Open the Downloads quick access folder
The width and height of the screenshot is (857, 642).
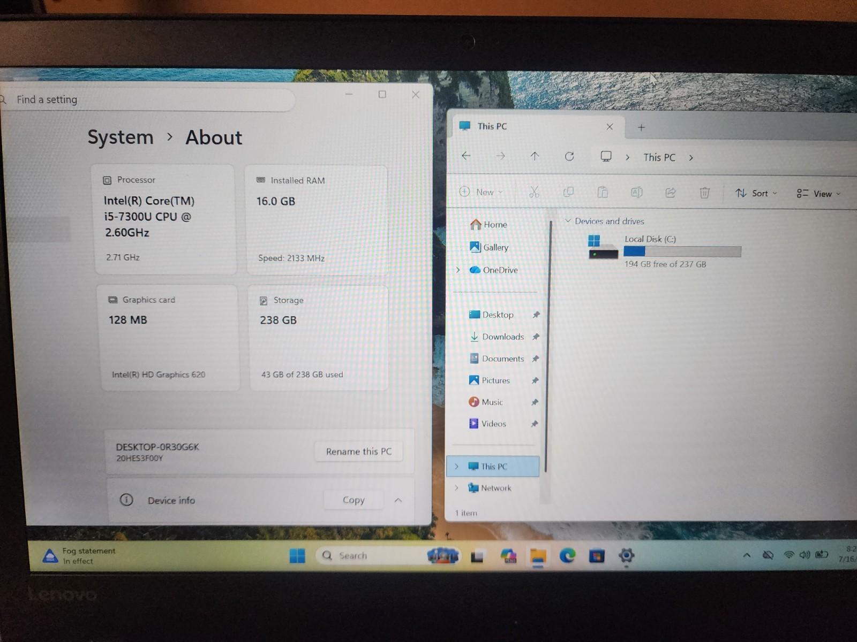pos(497,337)
